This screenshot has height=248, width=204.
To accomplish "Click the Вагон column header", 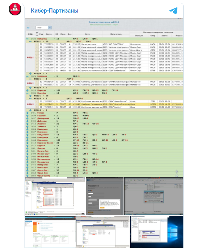I will tap(49, 34).
